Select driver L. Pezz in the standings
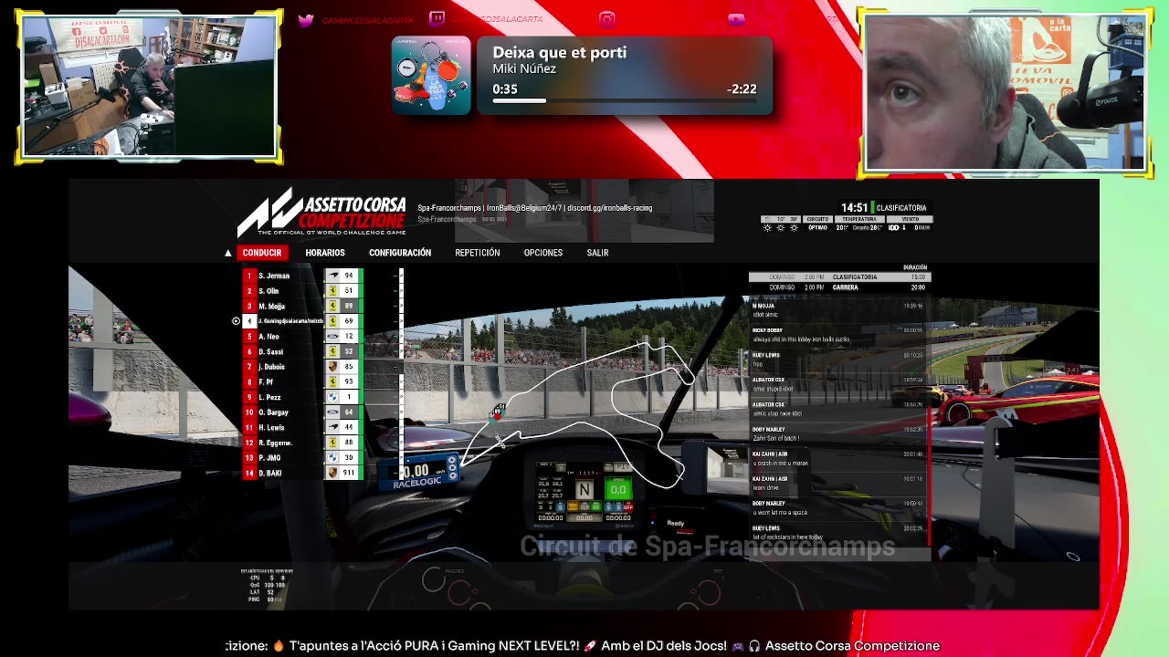This screenshot has height=657, width=1169. [269, 397]
